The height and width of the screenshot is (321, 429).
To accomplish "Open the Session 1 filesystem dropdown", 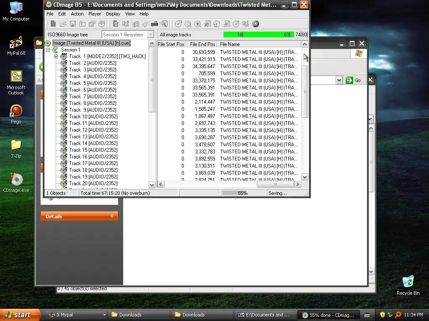I will (150, 35).
